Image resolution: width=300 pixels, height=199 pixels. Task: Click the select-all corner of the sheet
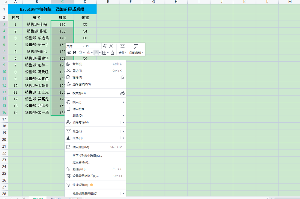pos(4,2)
